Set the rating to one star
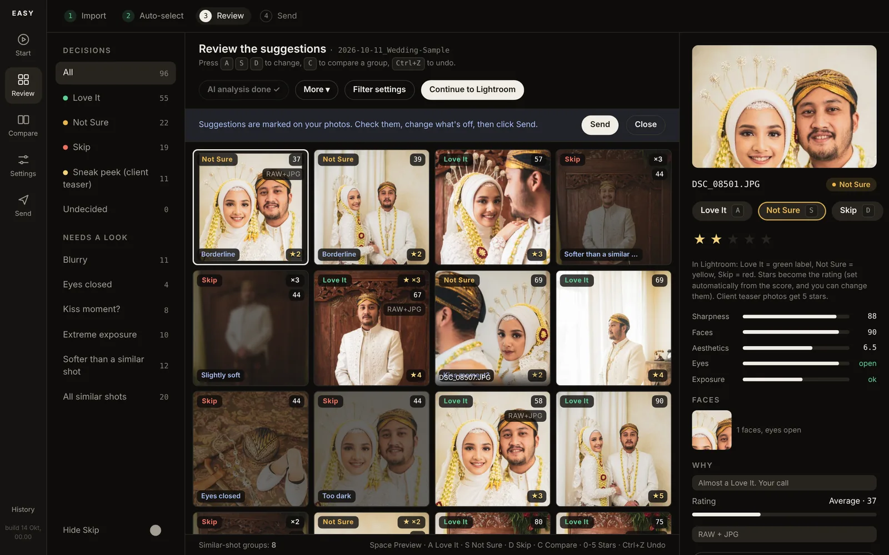 click(700, 239)
